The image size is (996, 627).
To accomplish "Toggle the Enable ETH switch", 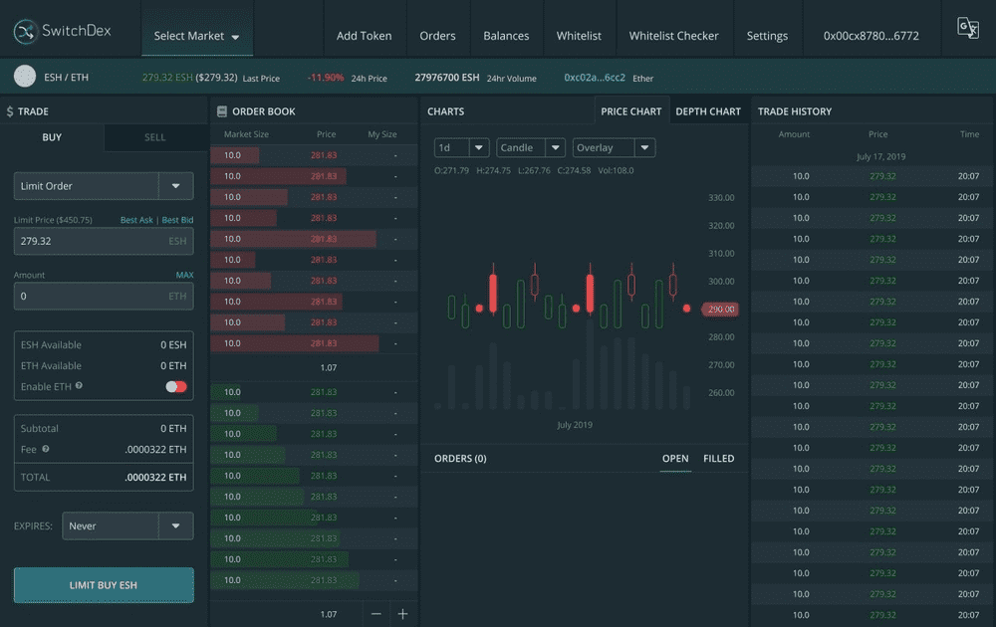I will 175,385.
